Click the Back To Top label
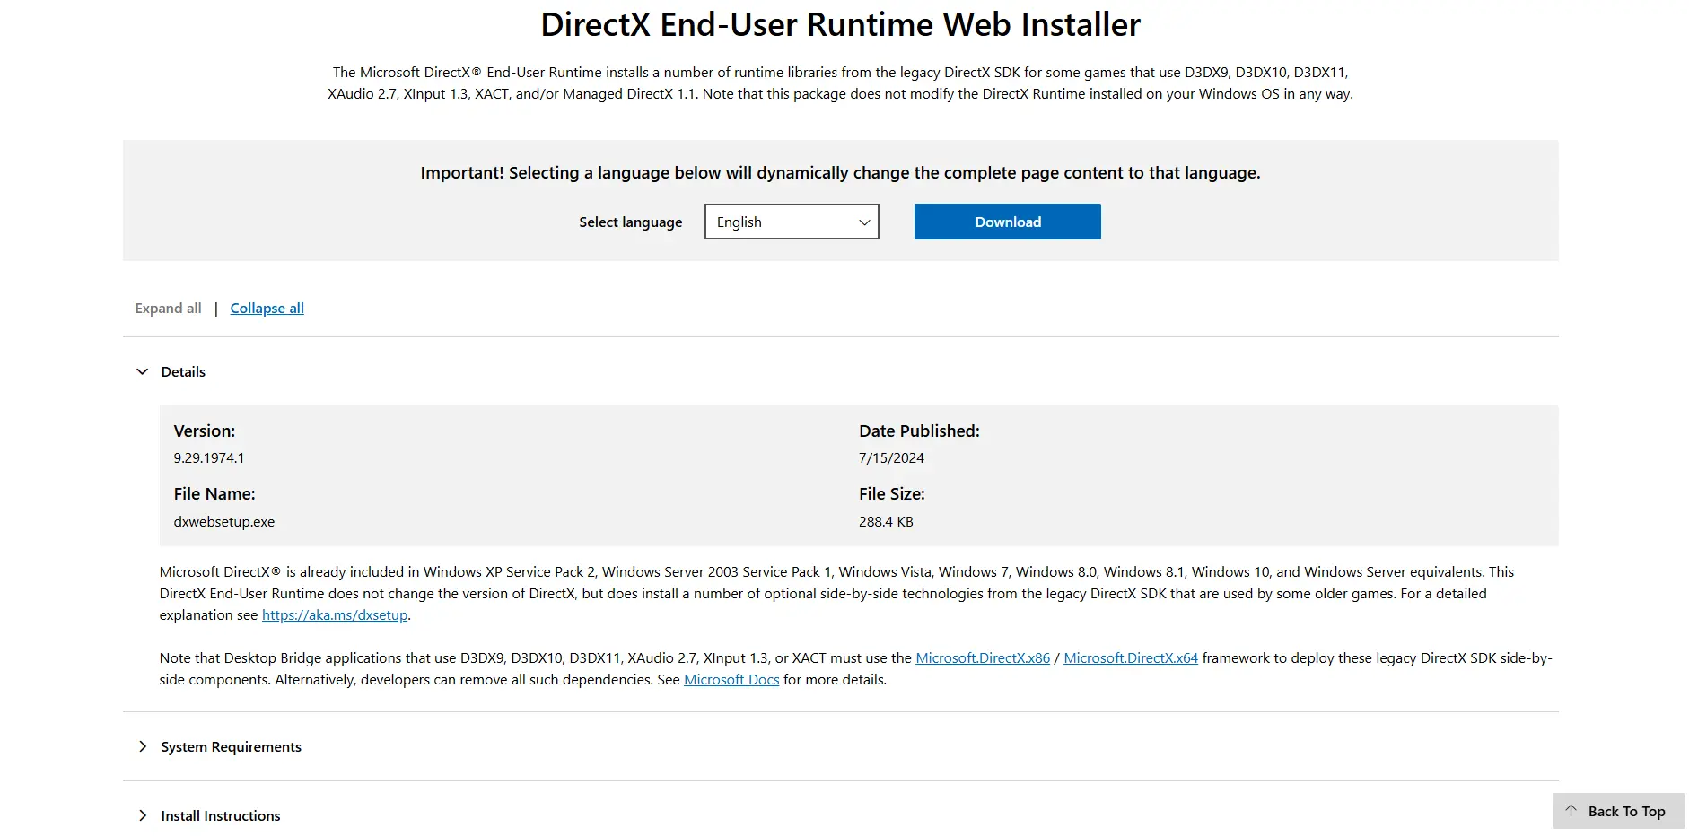Image resolution: width=1689 pixels, height=836 pixels. click(1626, 811)
